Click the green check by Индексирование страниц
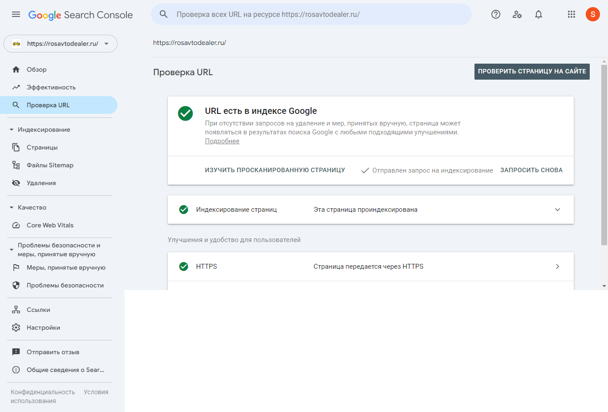The image size is (608, 412). click(183, 210)
